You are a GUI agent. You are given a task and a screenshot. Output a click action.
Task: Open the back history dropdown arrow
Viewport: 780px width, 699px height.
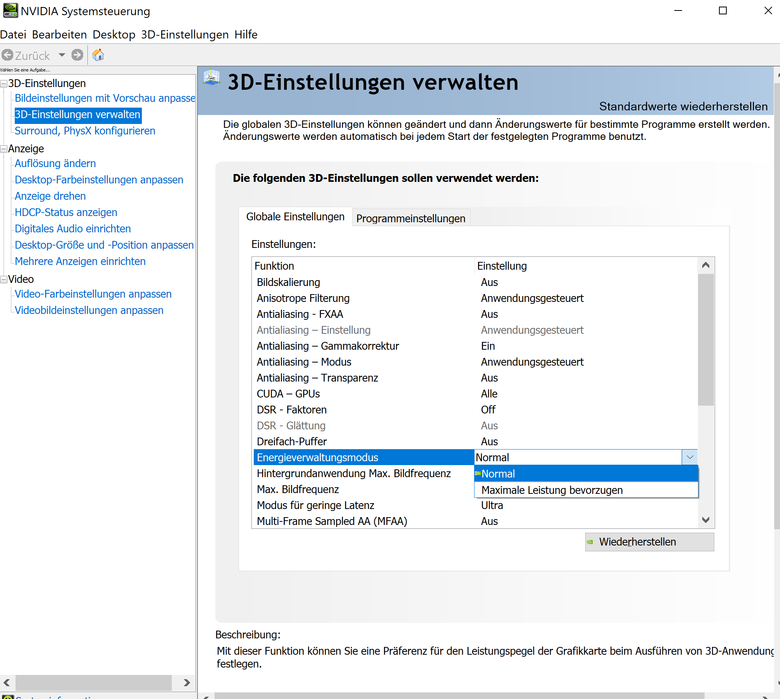pos(62,55)
